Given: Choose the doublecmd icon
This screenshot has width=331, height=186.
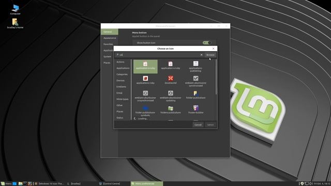Looking at the screenshot, I should coord(171,80).
